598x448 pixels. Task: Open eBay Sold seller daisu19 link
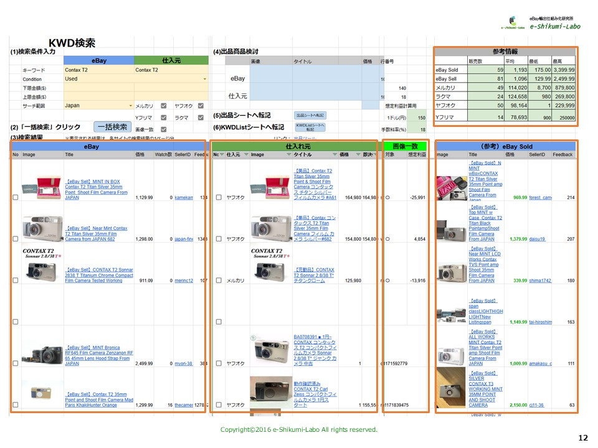[537, 239]
